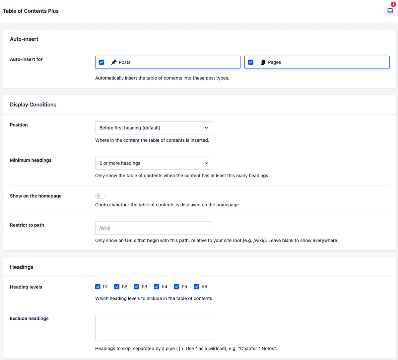Click the stacked pages icon beside Pages
The height and width of the screenshot is (360, 398).
(x=263, y=62)
